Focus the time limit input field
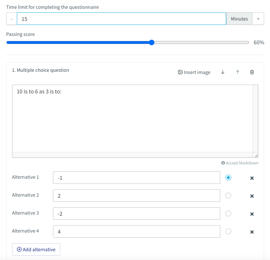 (x=121, y=19)
